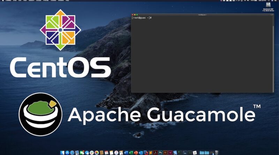Open Finder from the Dock
The width and height of the screenshot is (279, 155).
coord(62,153)
